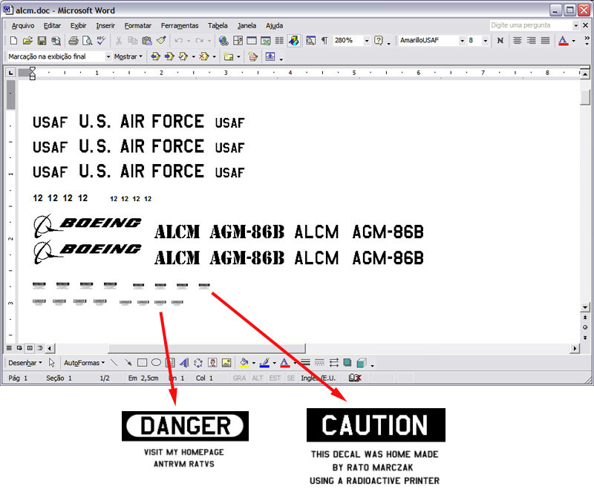Image resolution: width=594 pixels, height=495 pixels.
Task: Choose the Select Objects pointer
Action: (x=52, y=363)
